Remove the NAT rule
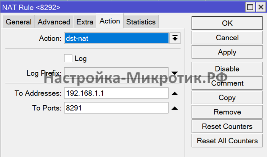Image resolution: width=267 pixels, height=157 pixels. (227, 112)
